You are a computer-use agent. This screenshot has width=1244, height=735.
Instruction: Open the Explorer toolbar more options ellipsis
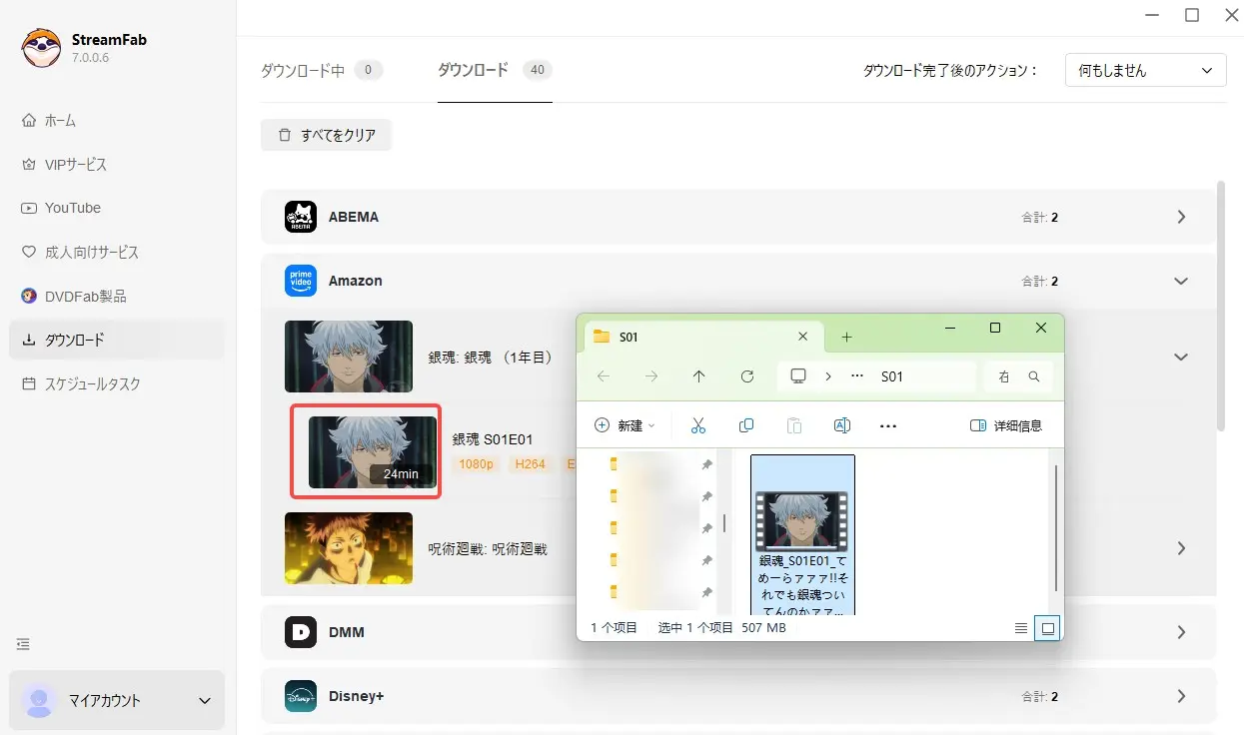[x=888, y=425]
